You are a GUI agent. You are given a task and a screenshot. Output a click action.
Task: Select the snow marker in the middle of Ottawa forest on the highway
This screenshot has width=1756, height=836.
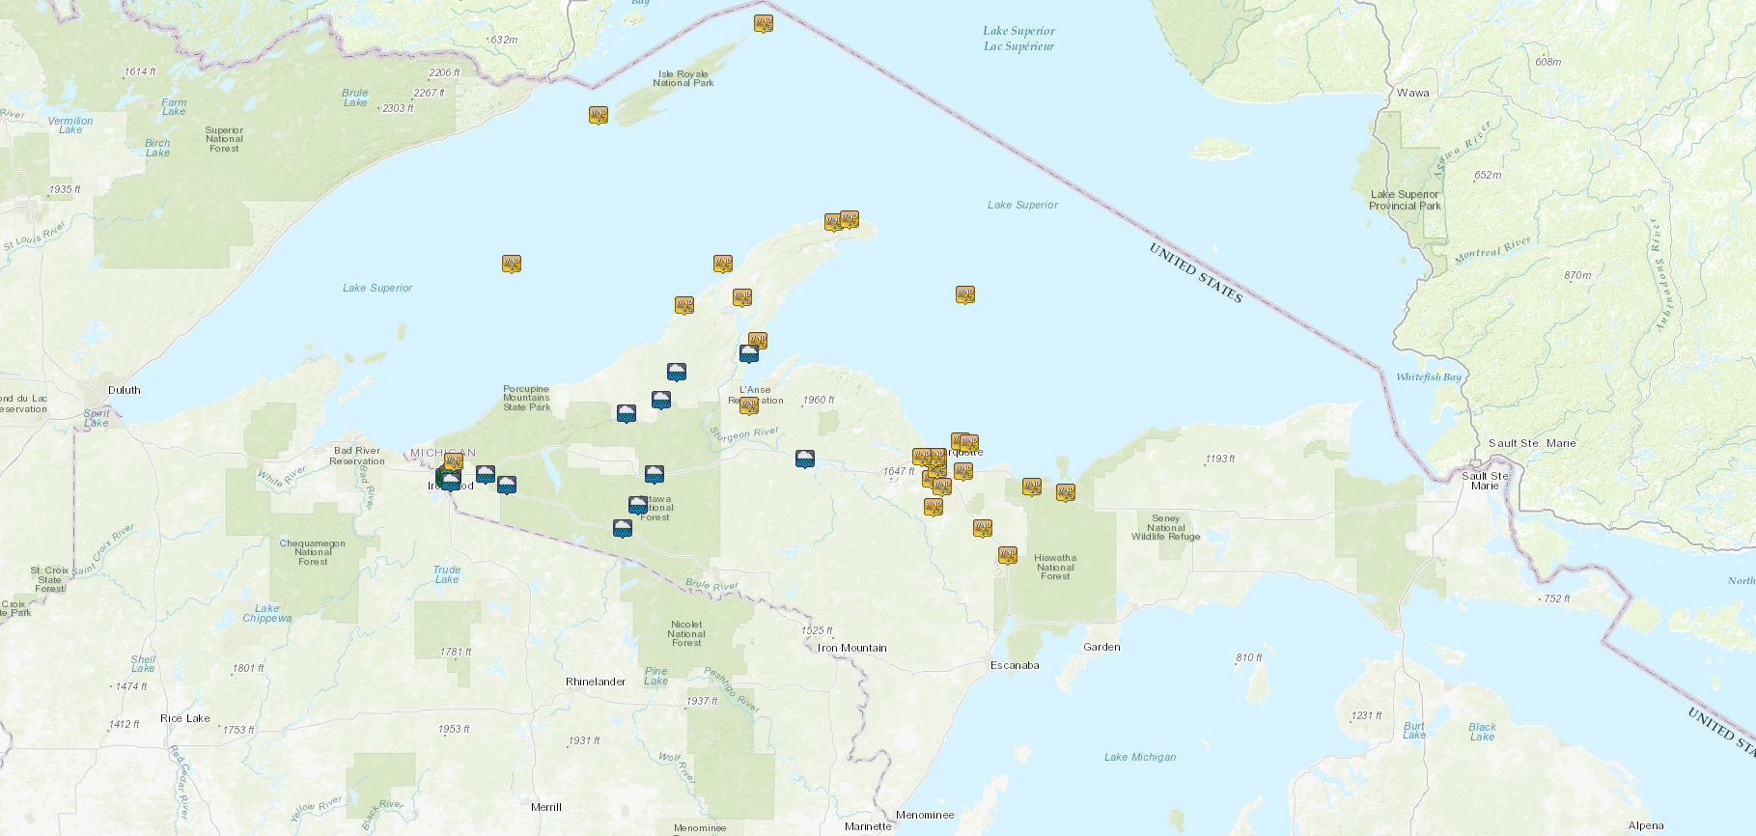point(655,474)
